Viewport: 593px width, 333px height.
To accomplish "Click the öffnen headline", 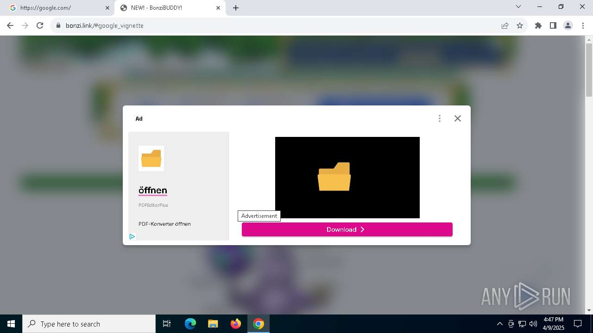I will (153, 190).
